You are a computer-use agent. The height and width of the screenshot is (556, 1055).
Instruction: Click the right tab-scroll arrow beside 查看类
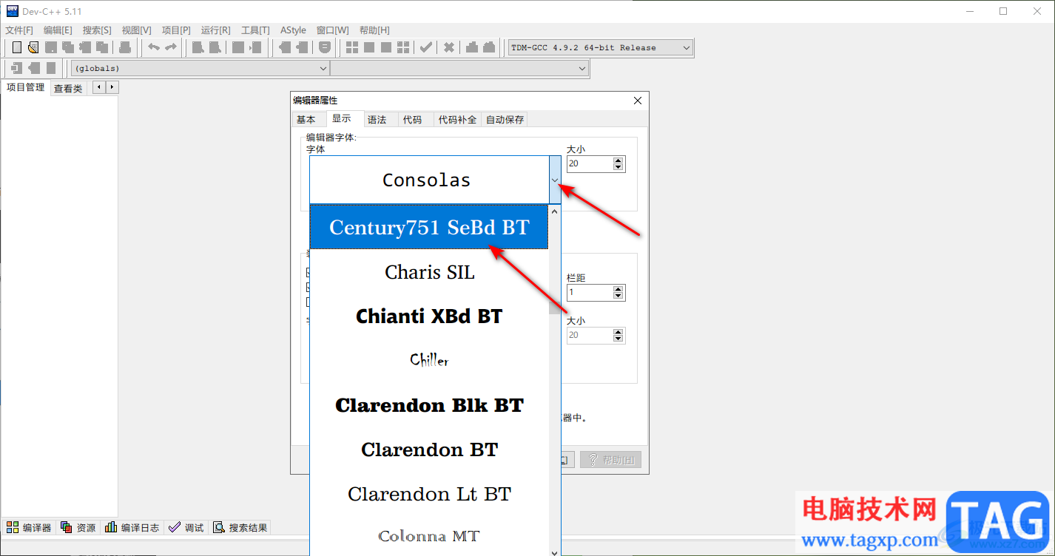coord(112,87)
